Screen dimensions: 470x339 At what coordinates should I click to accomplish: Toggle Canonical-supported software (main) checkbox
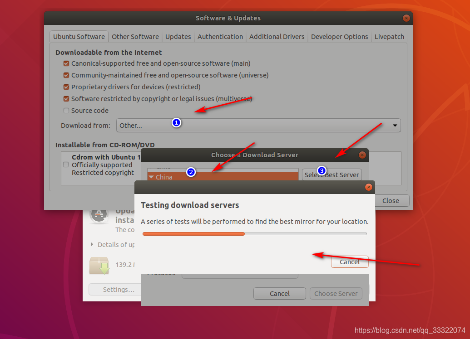click(x=66, y=63)
